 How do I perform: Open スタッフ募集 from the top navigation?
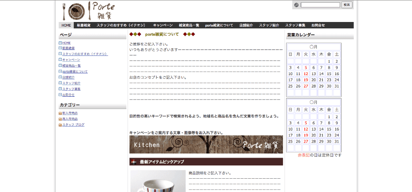295,25
